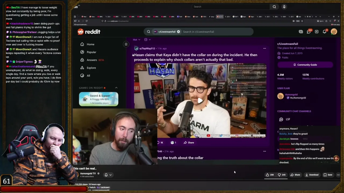Open Reddit notifications bell
This screenshot has width=344, height=193.
(325, 32)
